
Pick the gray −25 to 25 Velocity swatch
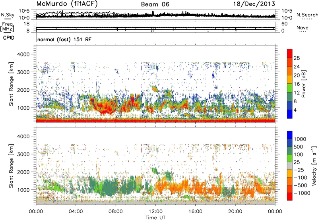pos(290,166)
